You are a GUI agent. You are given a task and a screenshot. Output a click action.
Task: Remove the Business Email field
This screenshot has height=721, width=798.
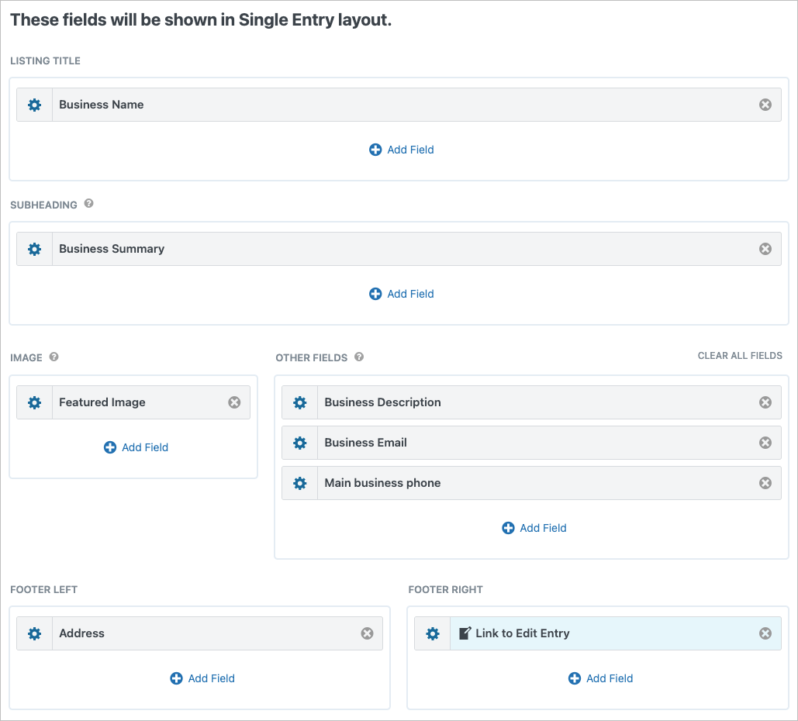765,443
